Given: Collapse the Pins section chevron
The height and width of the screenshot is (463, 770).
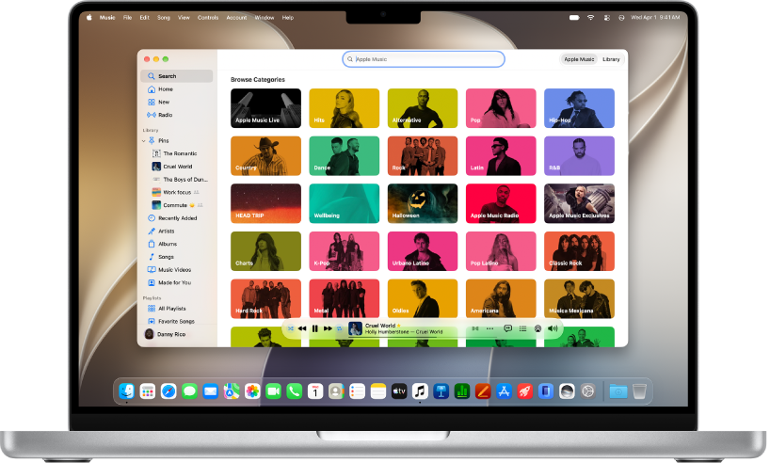Looking at the screenshot, I should [144, 141].
